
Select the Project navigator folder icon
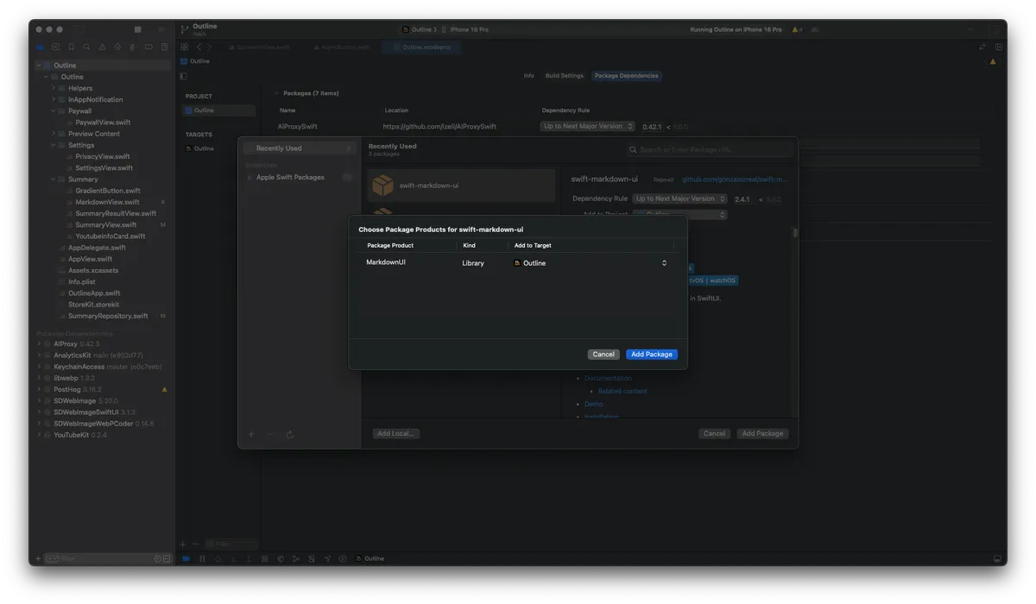[x=40, y=47]
